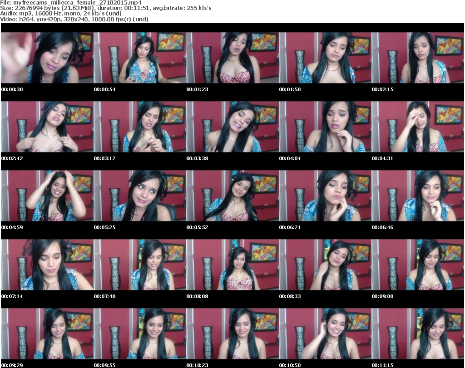
Task: Select thumbnail frame at 00:09:55
Action: (140, 334)
